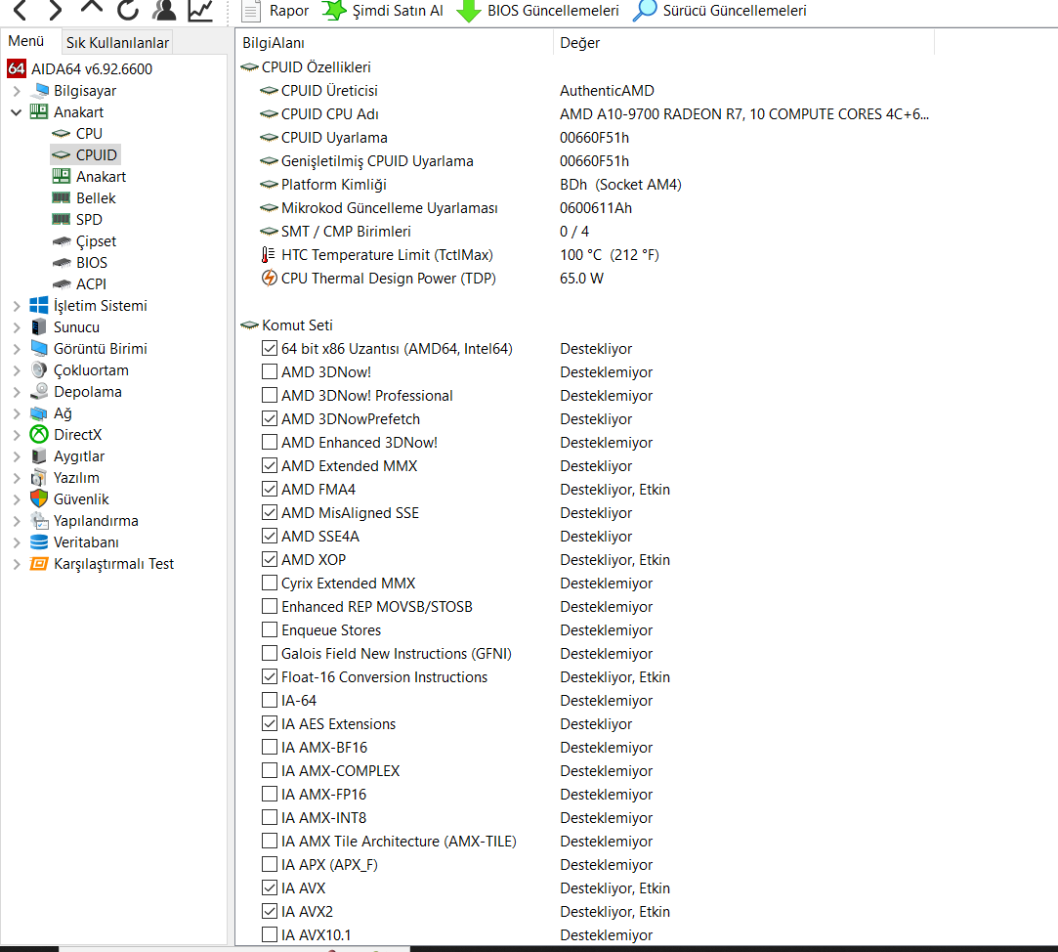Image resolution: width=1058 pixels, height=952 pixels.
Task: Click the Rapor document icon
Action: (251, 10)
